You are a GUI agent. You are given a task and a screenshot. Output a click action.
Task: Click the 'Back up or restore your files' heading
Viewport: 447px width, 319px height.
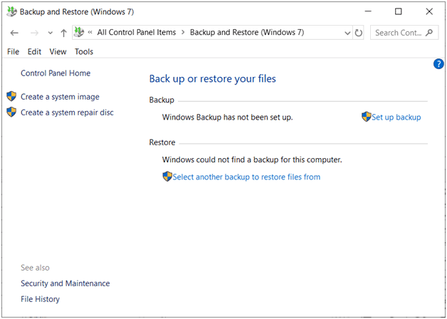coord(213,78)
